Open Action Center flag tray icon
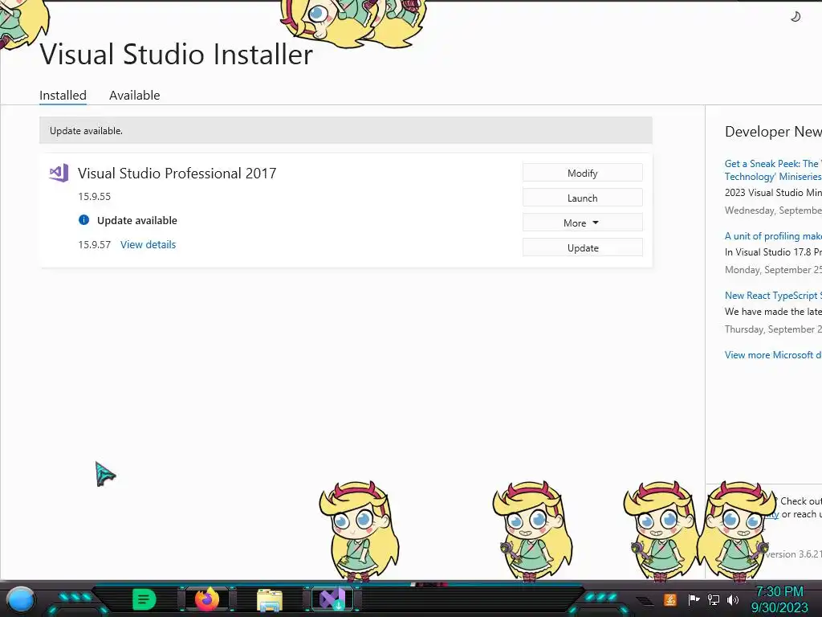 tap(694, 599)
